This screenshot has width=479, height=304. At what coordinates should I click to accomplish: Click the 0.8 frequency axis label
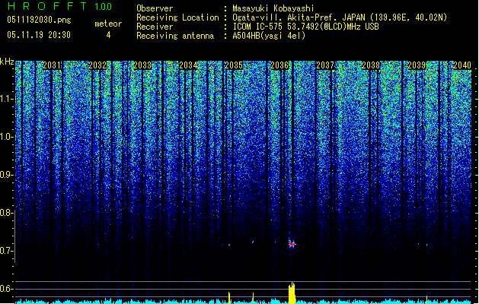point(6,213)
